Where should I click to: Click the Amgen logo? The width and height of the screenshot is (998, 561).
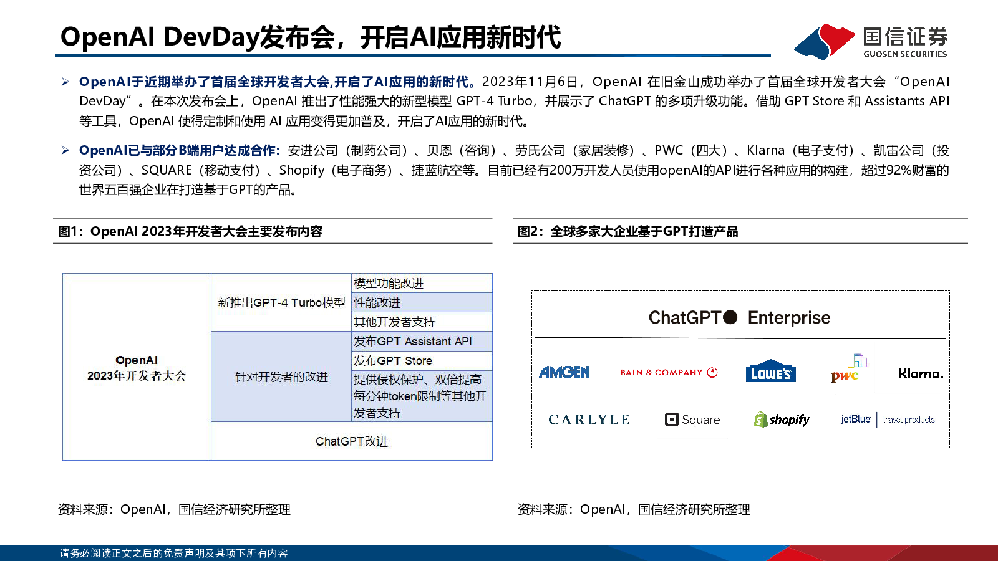coord(564,372)
